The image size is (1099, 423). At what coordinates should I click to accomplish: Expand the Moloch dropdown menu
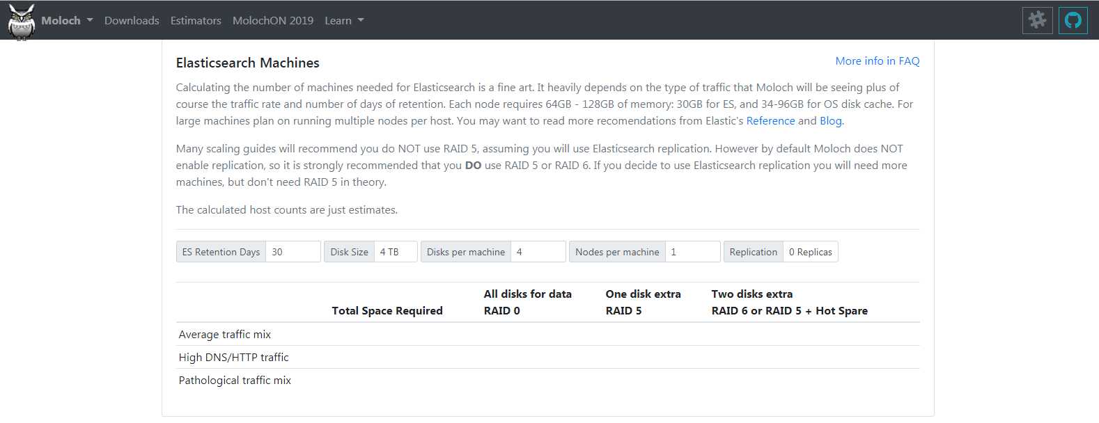coord(67,21)
